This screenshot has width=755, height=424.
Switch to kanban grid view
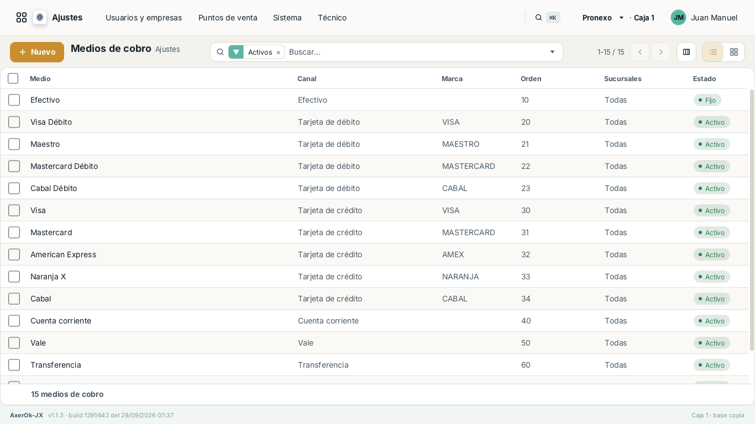[734, 52]
